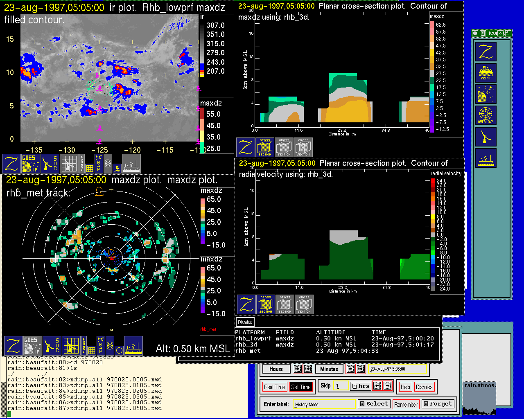Select the SUR radar icon in the maxdz plot window
This screenshot has width=524, height=419.
coord(52,346)
